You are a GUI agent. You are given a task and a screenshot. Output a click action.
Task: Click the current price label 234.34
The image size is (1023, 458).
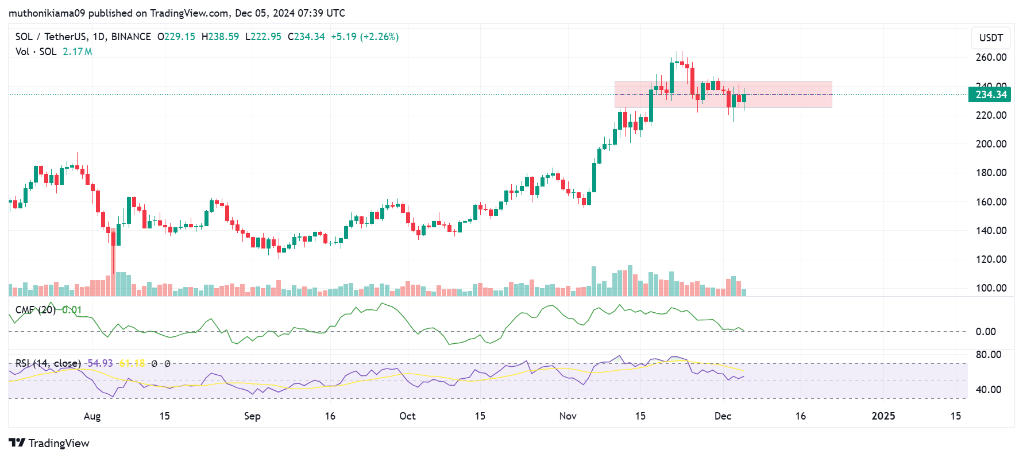pyautogui.click(x=990, y=95)
